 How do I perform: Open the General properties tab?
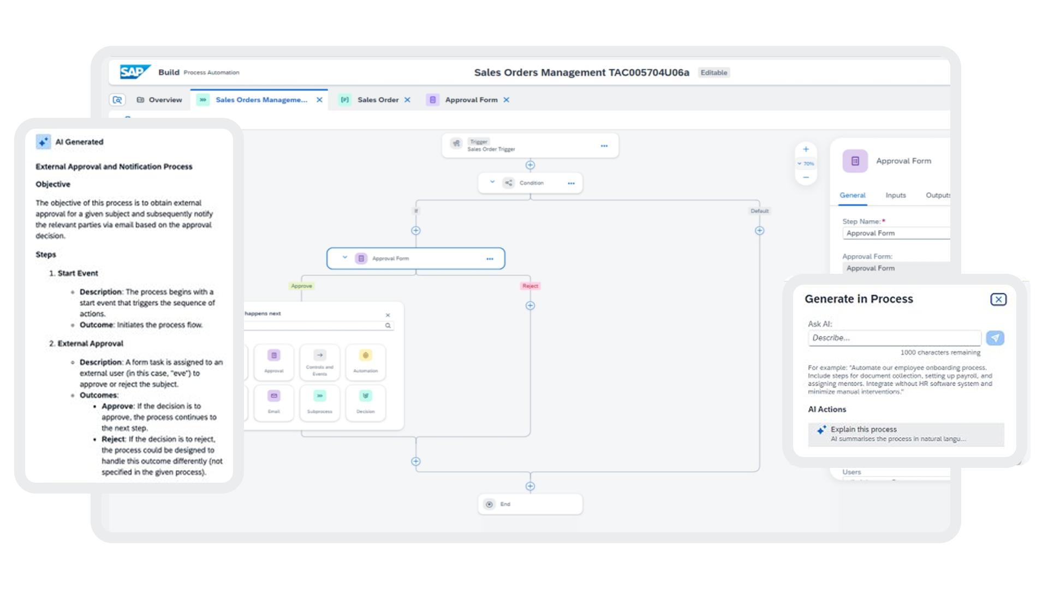pos(852,195)
